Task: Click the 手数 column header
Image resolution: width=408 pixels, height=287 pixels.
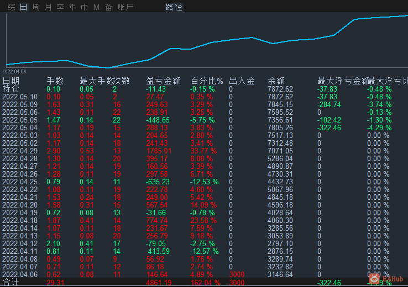Action: pos(55,81)
